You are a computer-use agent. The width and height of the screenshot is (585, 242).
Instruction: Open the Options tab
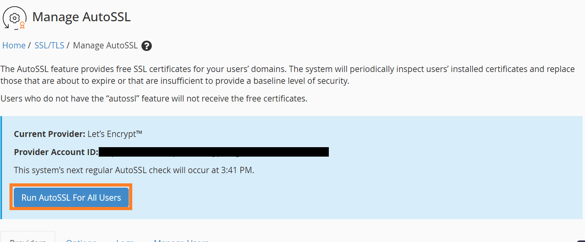[81, 239]
